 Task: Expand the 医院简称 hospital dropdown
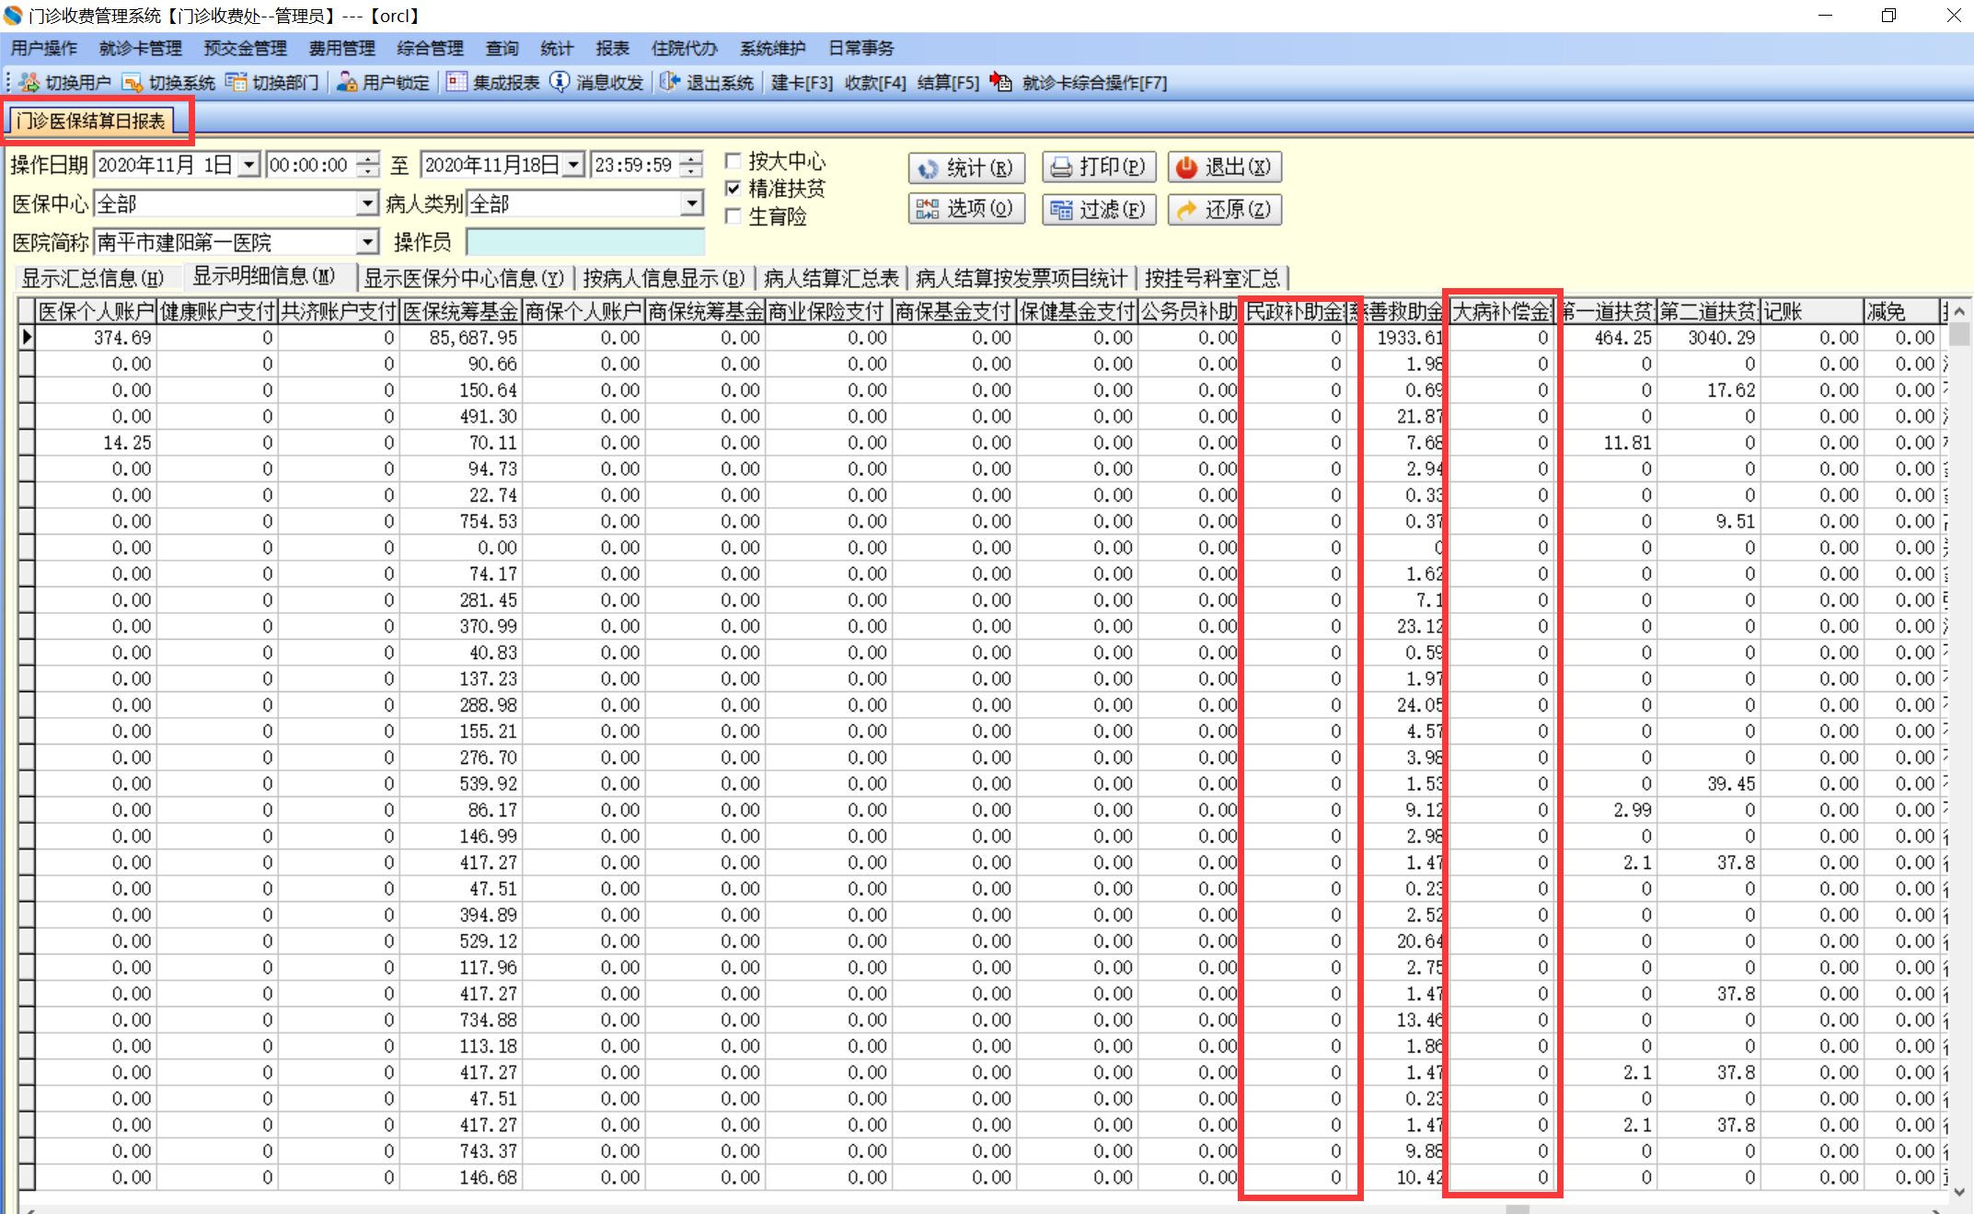tap(366, 242)
